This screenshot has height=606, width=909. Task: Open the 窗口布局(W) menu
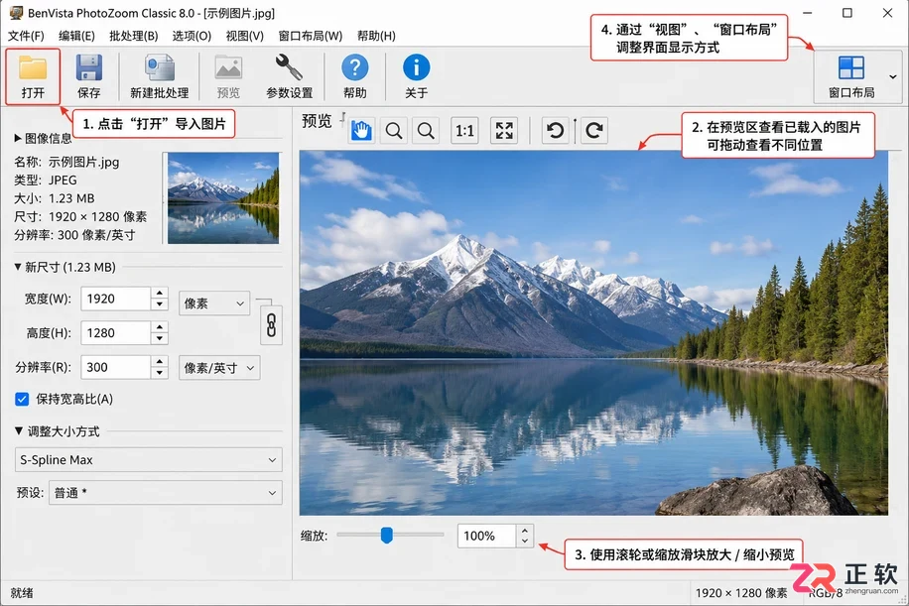click(x=311, y=36)
